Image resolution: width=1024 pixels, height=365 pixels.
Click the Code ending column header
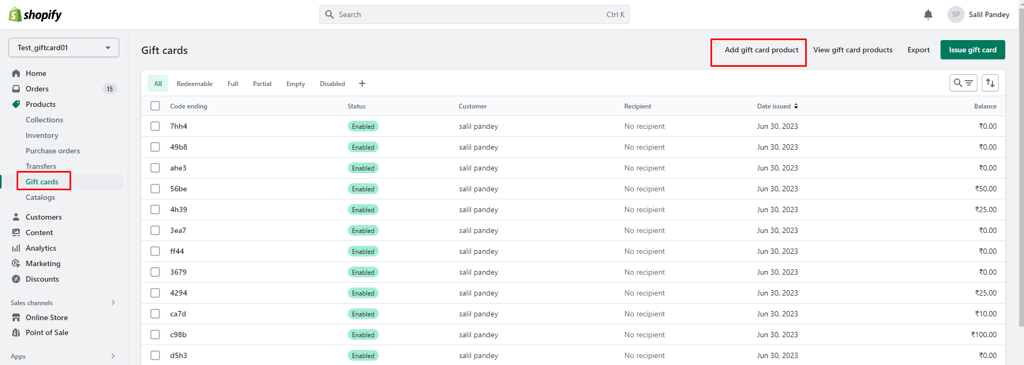tap(188, 106)
